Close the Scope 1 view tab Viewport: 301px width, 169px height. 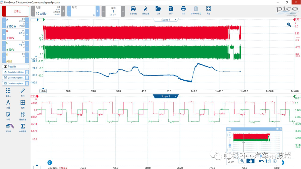pos(176,19)
